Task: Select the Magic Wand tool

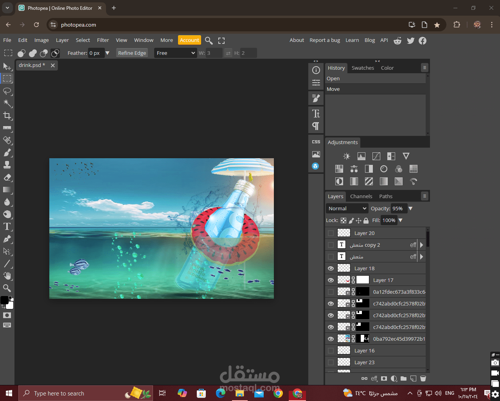Action: [7, 103]
